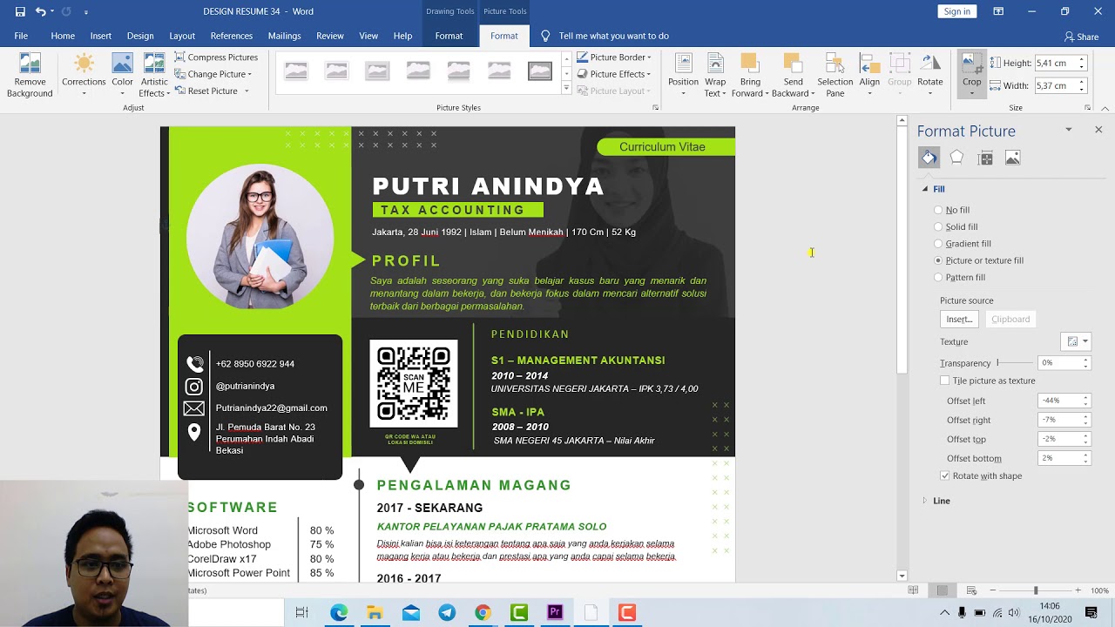The height and width of the screenshot is (627, 1115).
Task: Open Picture tab icon in Format pane
Action: 1012,158
